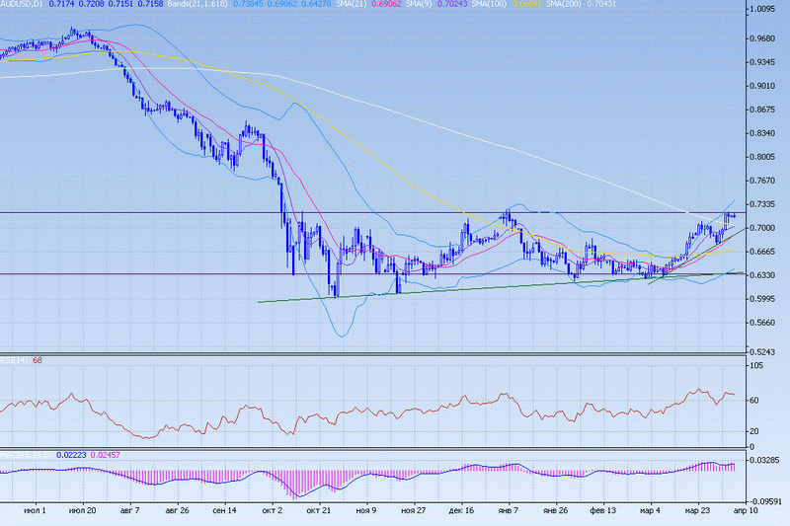Click the 'окт 21' date on timeline
The height and width of the screenshot is (526, 790).
tap(318, 512)
